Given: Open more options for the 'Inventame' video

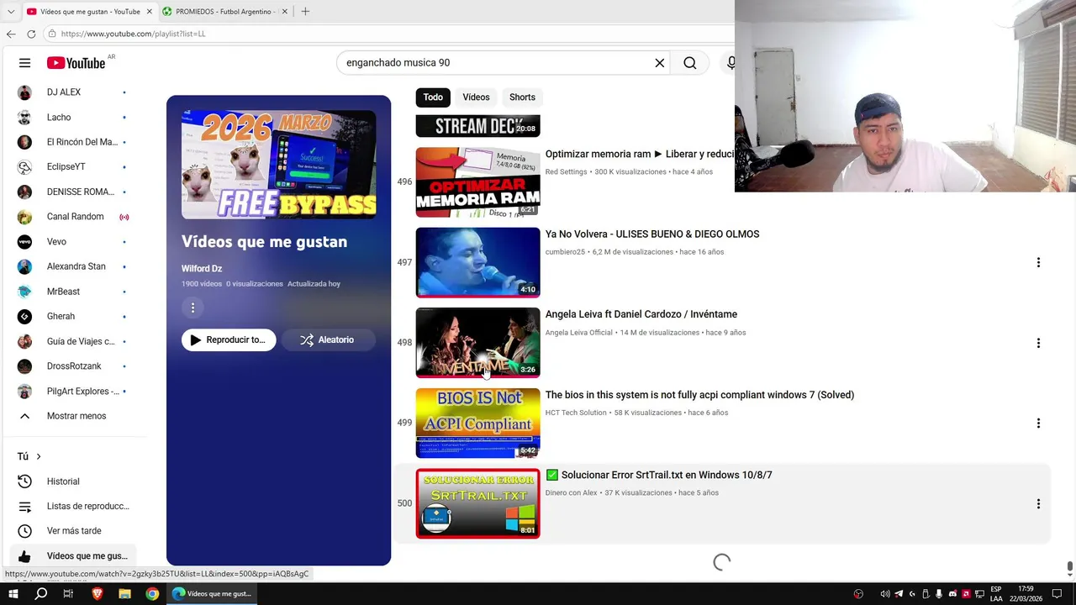Looking at the screenshot, I should pos(1038,343).
